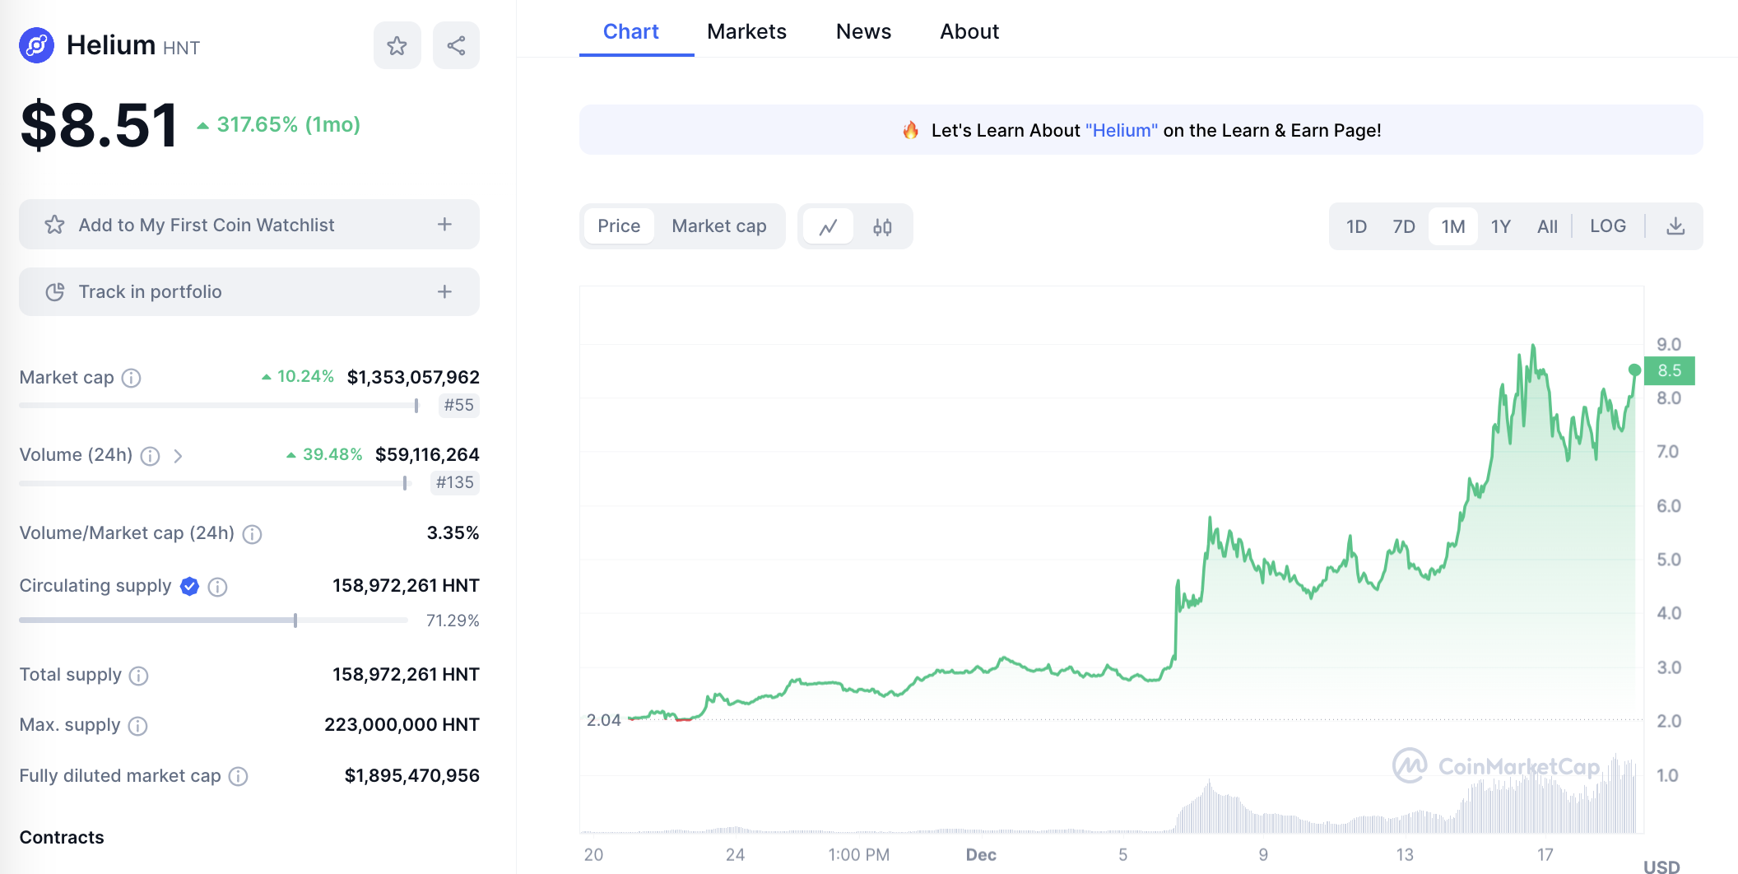Expand Add to My First Coin Watchlist

(x=444, y=225)
